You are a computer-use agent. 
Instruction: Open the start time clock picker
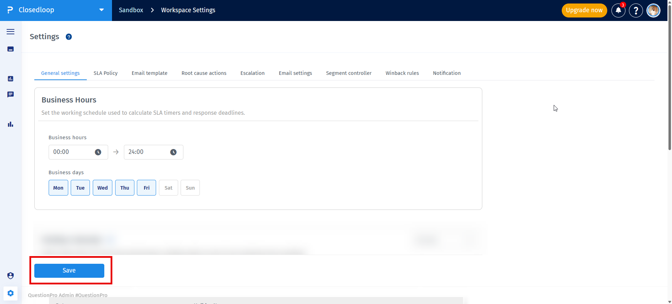click(x=98, y=152)
